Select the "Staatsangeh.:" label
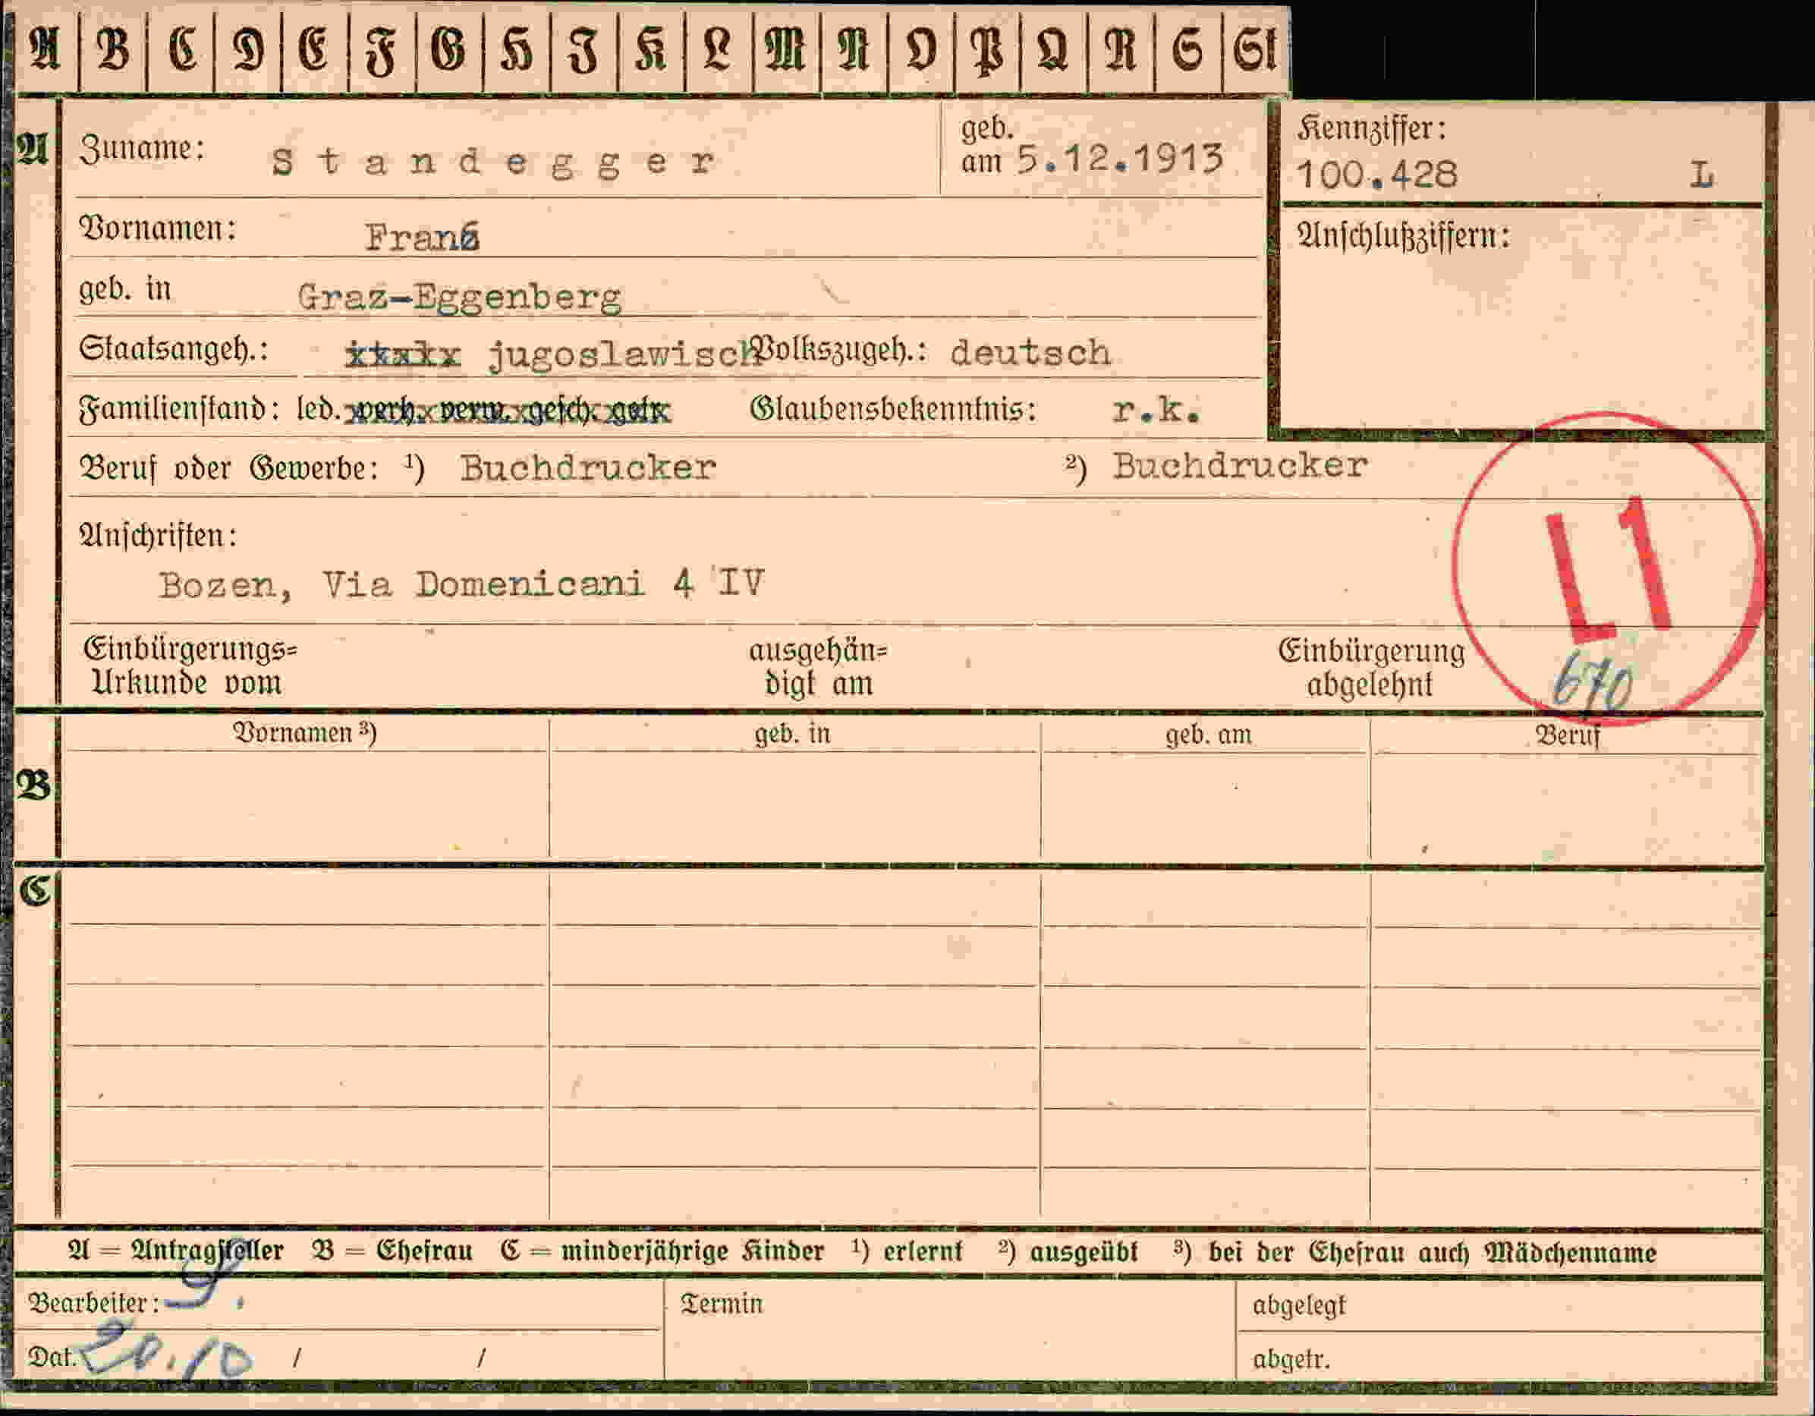 (x=174, y=349)
